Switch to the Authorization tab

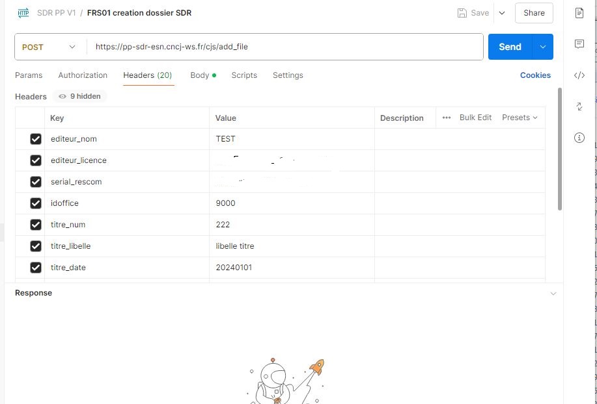[x=83, y=75]
